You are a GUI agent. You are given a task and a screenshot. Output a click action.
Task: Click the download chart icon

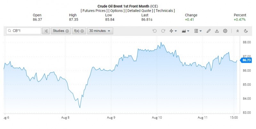click(x=217, y=31)
